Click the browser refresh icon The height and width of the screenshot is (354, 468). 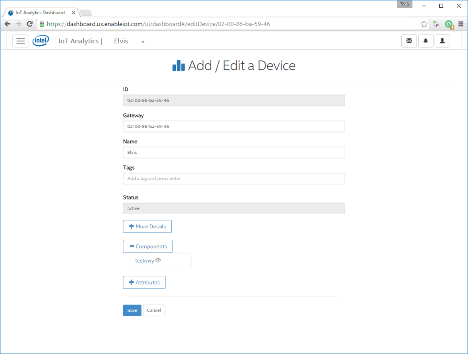tap(29, 24)
